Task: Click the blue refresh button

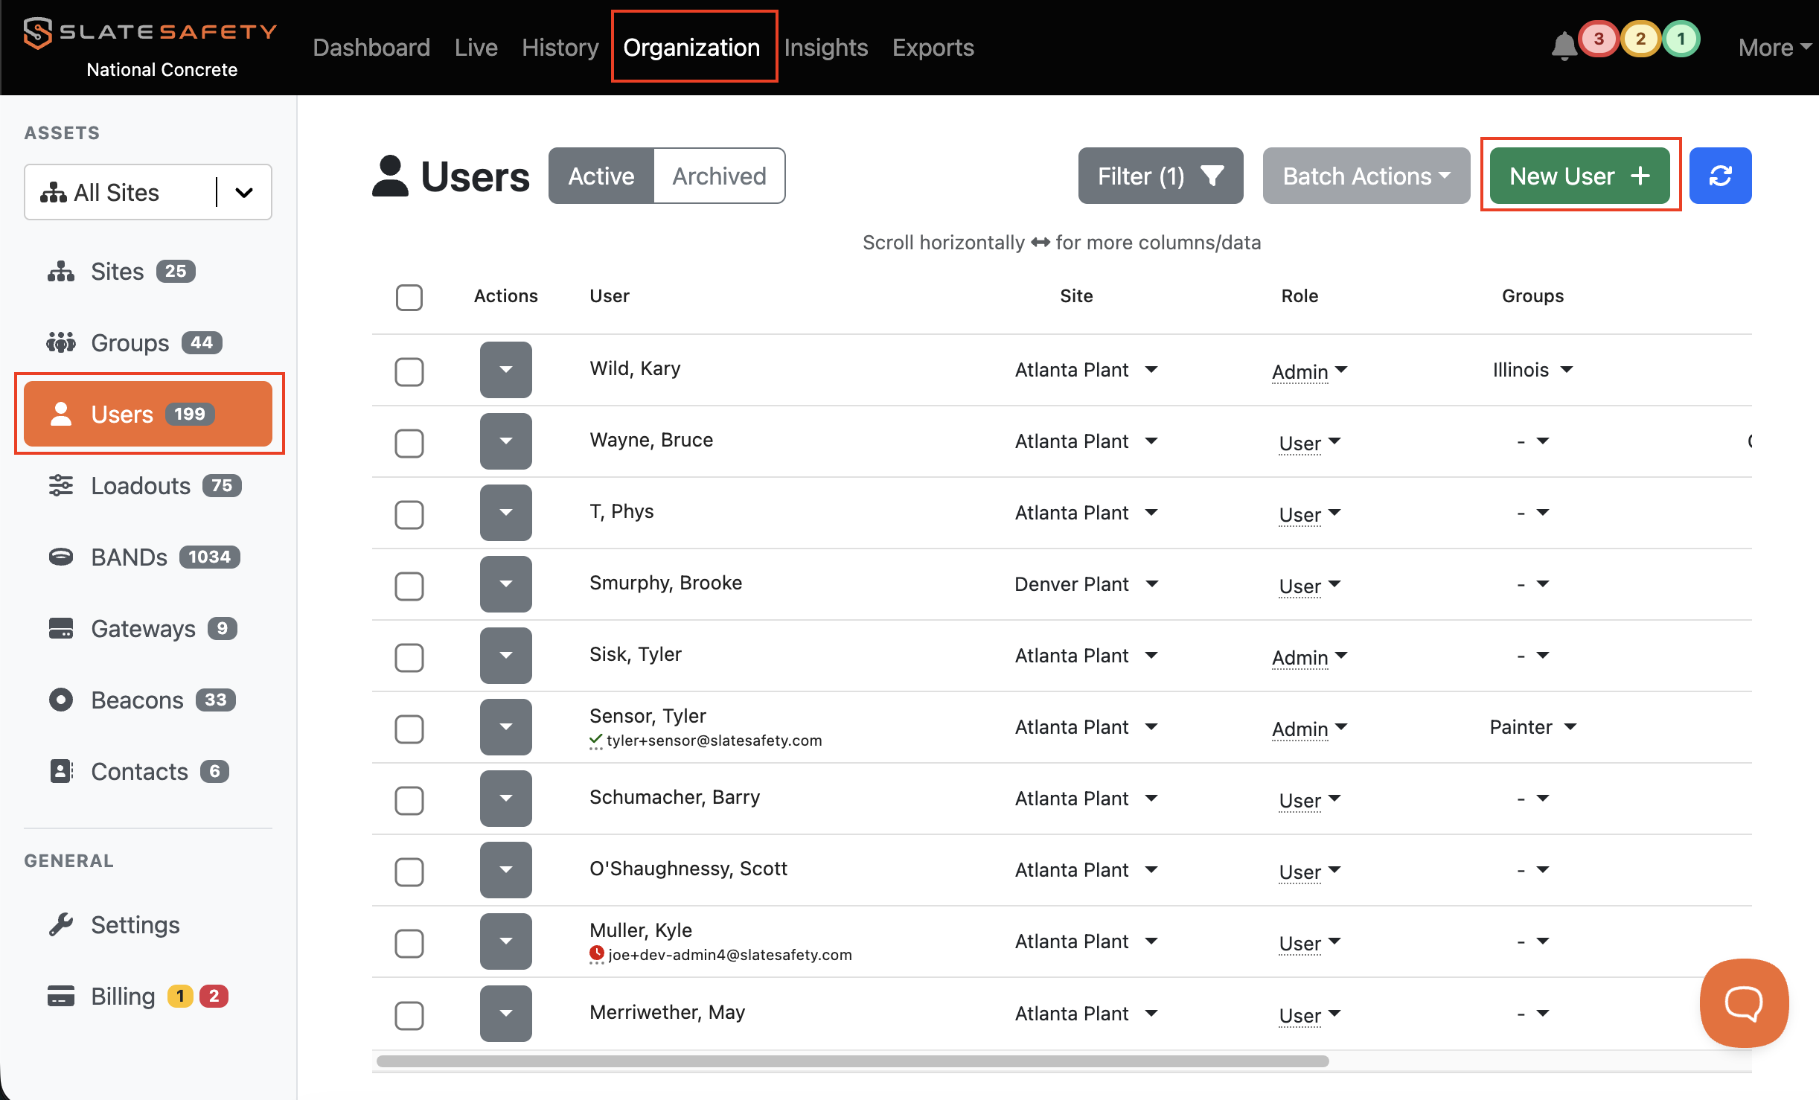Action: tap(1720, 176)
